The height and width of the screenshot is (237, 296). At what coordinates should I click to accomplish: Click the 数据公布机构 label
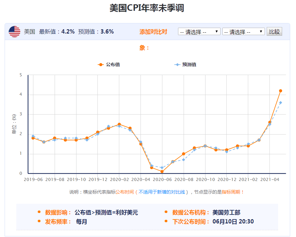(191, 212)
